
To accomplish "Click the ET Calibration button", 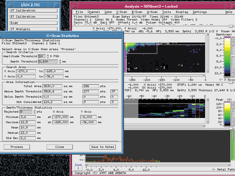I will point(34,17).
